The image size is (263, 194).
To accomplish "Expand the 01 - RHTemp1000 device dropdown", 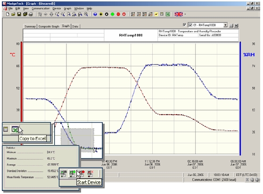I will click(x=225, y=25).
